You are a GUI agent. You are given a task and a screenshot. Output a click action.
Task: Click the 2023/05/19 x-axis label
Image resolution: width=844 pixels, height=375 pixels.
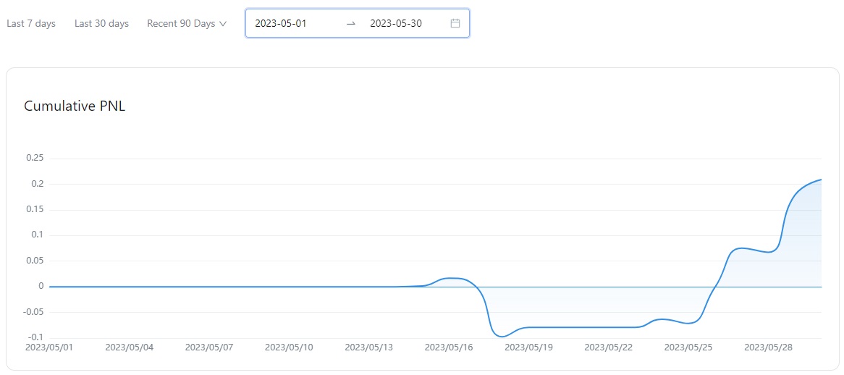528,347
